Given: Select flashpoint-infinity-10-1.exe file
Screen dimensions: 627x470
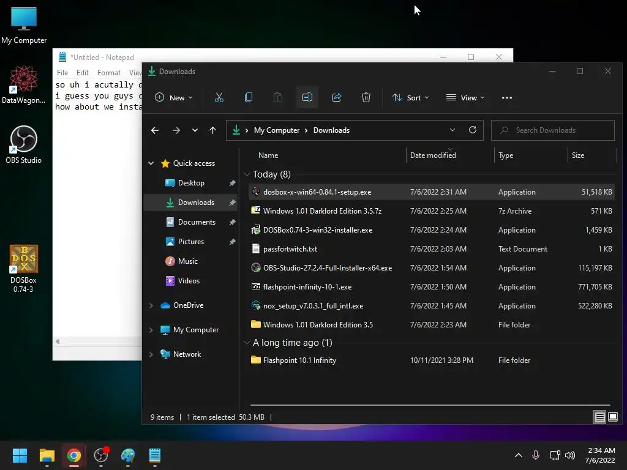Looking at the screenshot, I should tap(431, 286).
